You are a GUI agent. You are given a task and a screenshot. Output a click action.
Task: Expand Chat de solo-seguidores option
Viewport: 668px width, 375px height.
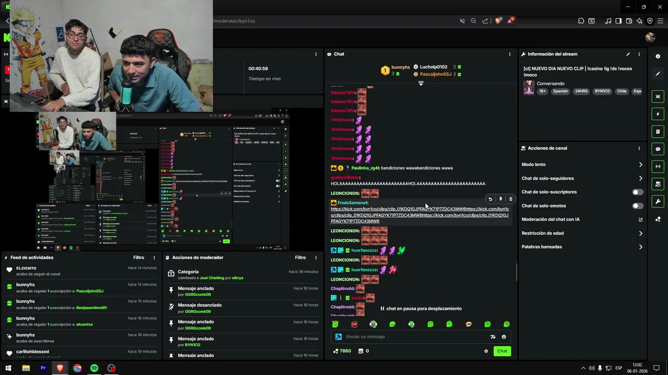tap(640, 178)
